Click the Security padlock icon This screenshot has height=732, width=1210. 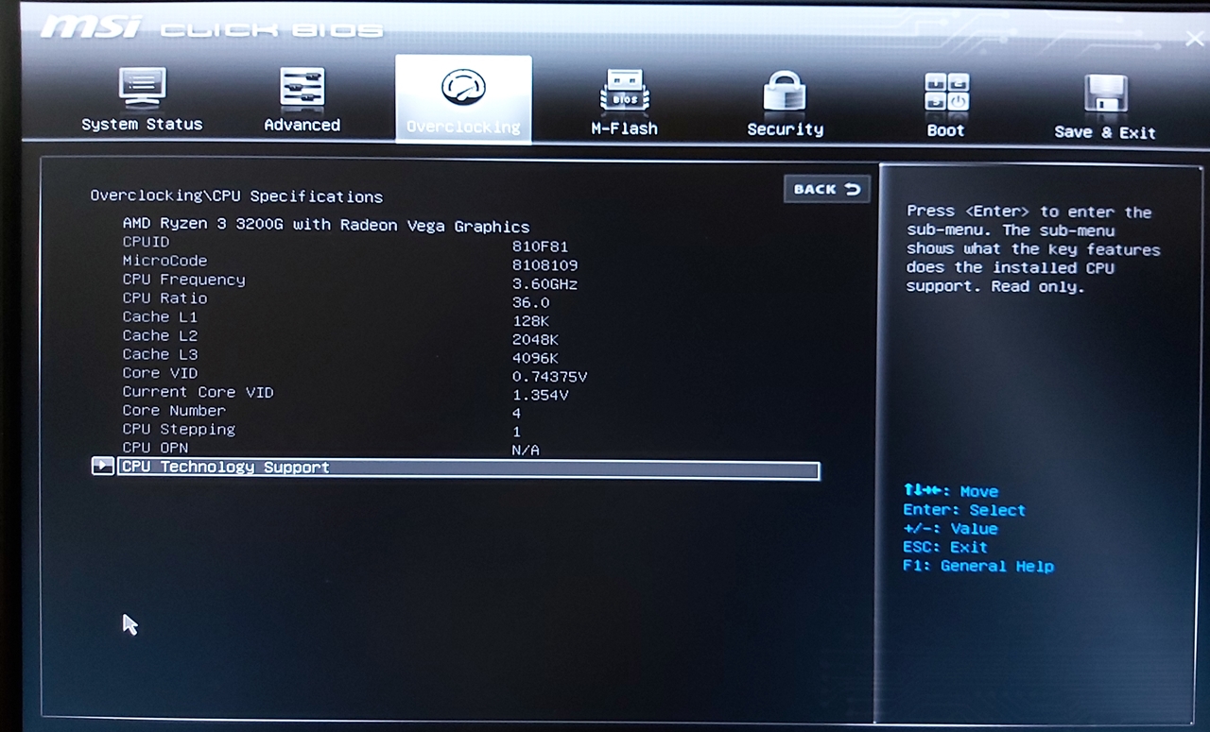[785, 93]
